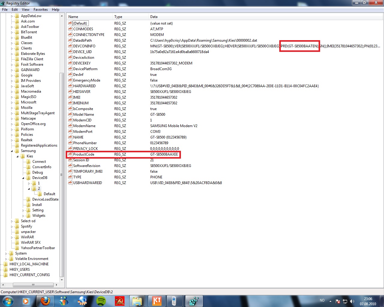Viewport: 384px width, 307px height.
Task: Click the tree pane scroll-up arrow
Action: click(x=62, y=16)
